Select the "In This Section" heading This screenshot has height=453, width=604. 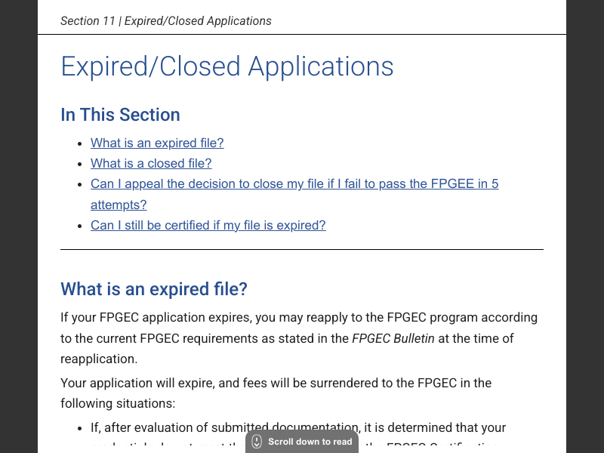[120, 115]
